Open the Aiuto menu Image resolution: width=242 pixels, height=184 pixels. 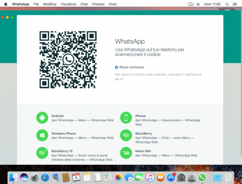point(113,4)
